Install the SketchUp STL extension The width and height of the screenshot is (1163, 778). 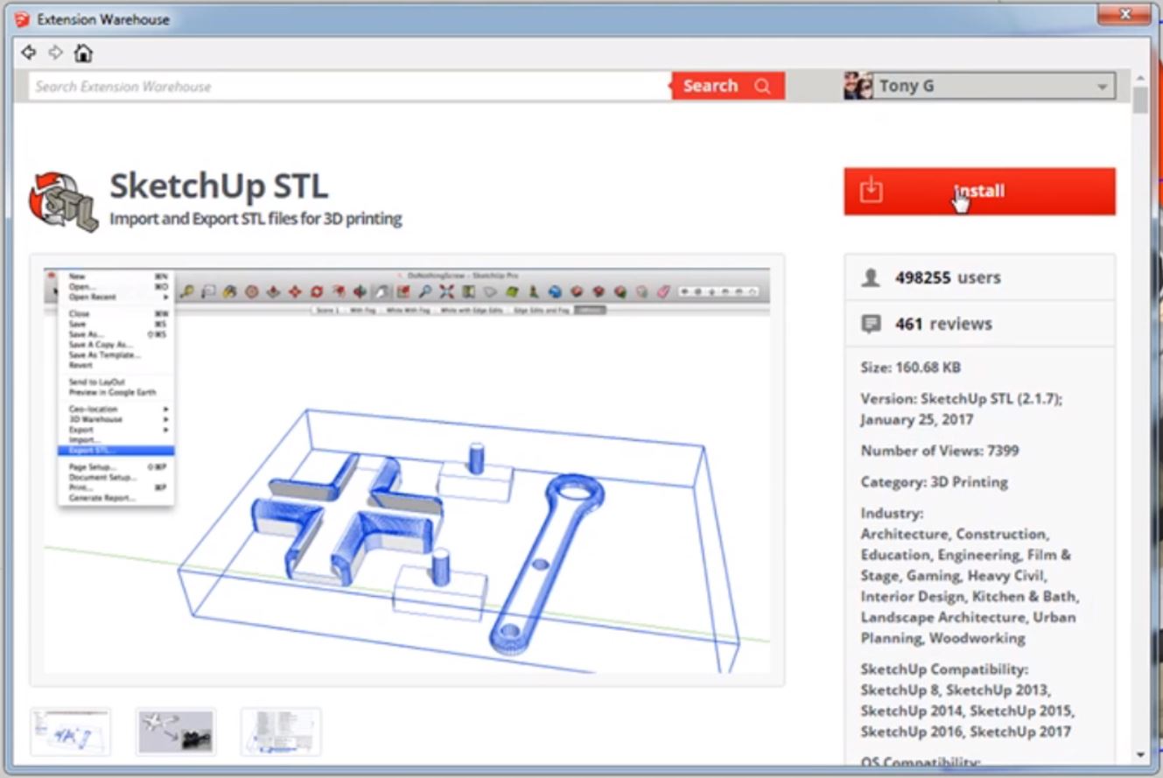pyautogui.click(x=979, y=191)
